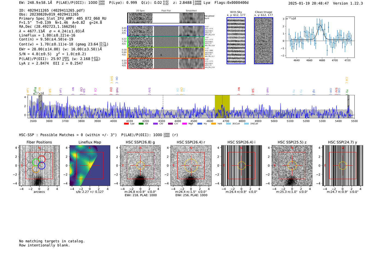The image size is (382, 260).
Task: Click the CIII legend swatch
Action: [170, 124]
